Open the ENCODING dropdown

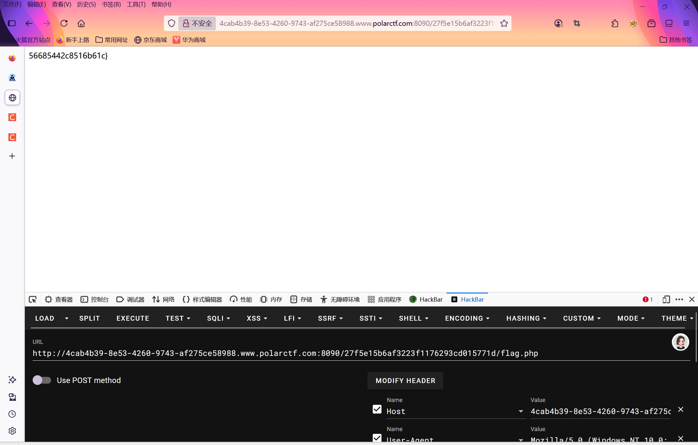click(467, 318)
